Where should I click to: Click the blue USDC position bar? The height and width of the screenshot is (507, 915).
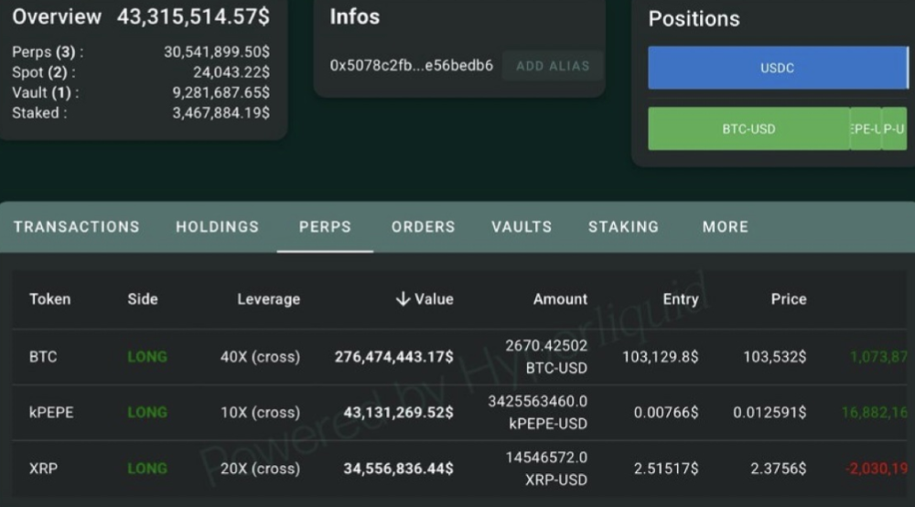click(778, 68)
